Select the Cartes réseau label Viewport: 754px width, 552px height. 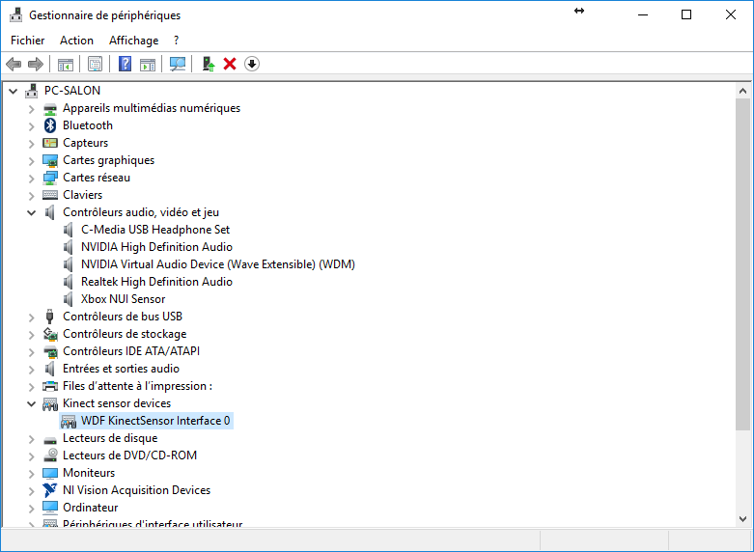pos(97,178)
